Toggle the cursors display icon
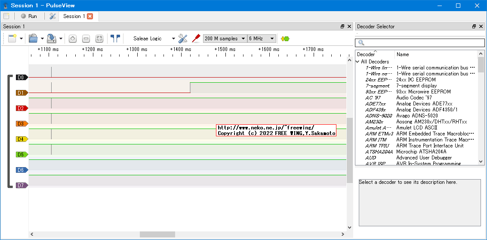 click(115, 39)
